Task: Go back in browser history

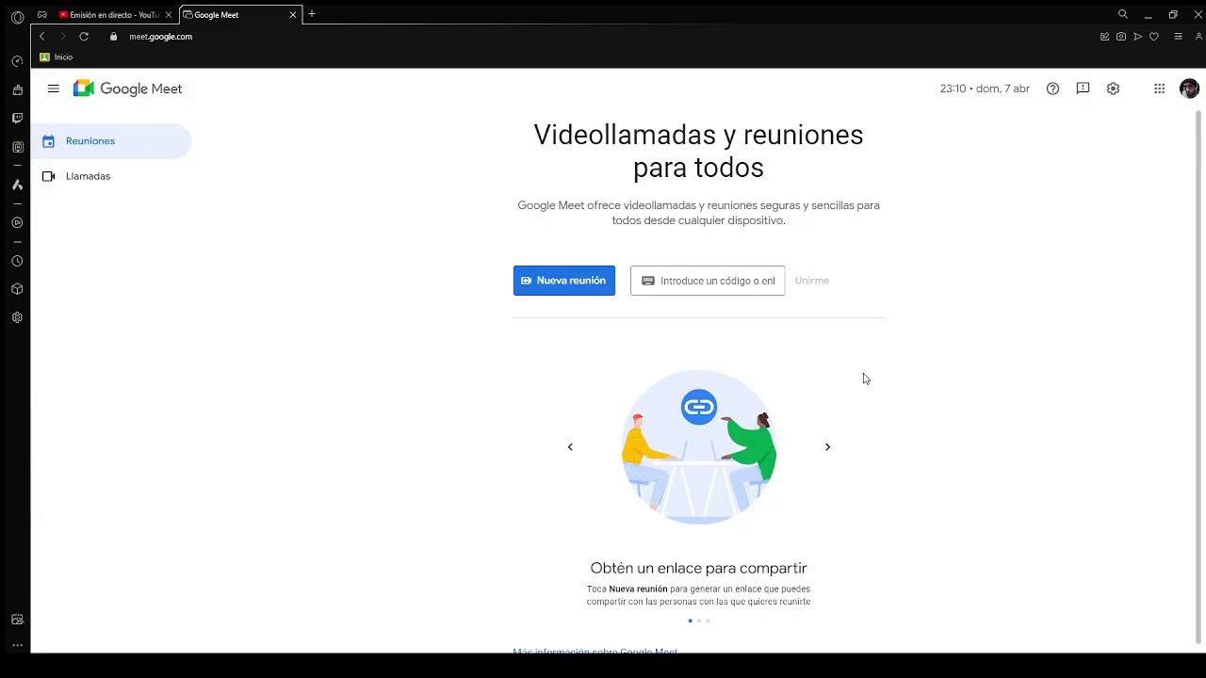Action: [41, 37]
